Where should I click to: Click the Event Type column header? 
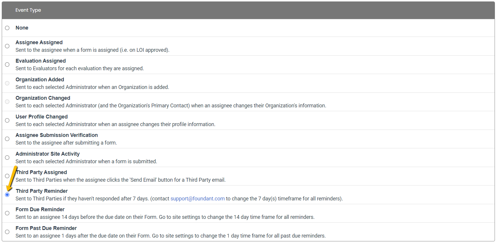(28, 10)
